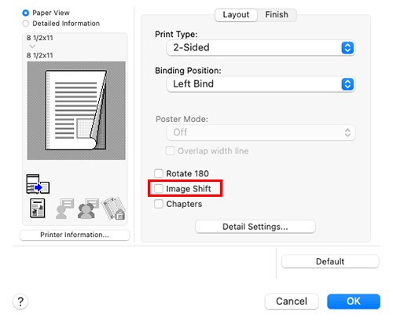The height and width of the screenshot is (322, 393).
Task: Click the document page layout icon
Action: tap(38, 209)
